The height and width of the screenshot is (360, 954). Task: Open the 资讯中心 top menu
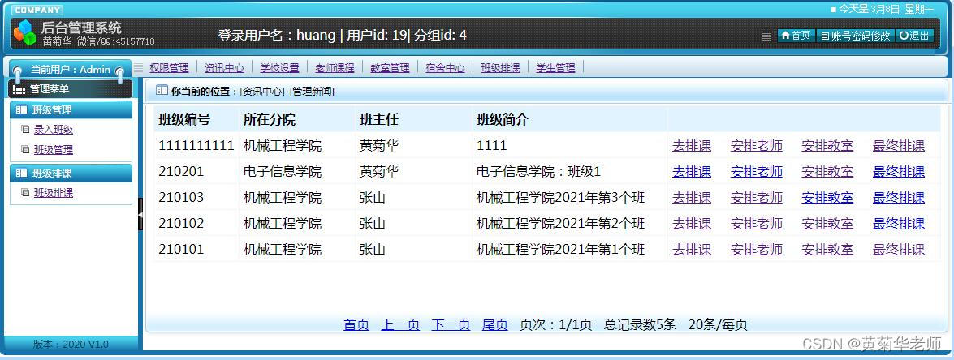point(225,68)
